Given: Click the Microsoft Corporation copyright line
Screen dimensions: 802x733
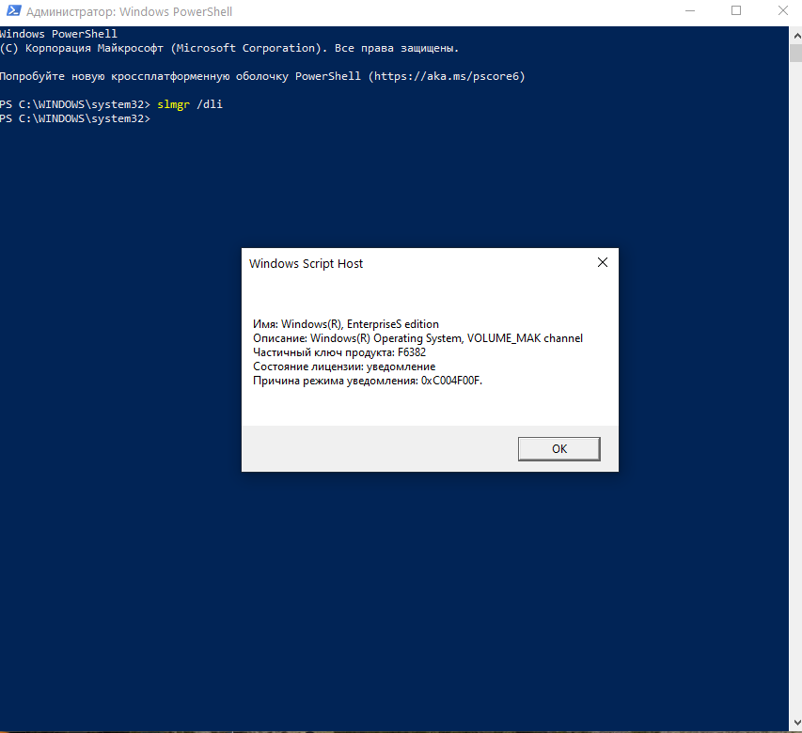Looking at the screenshot, I should tap(229, 48).
